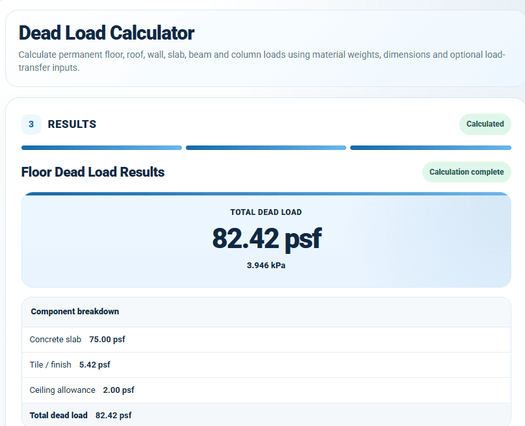Click the Total dead load row label
The image size is (525, 426).
58,416
